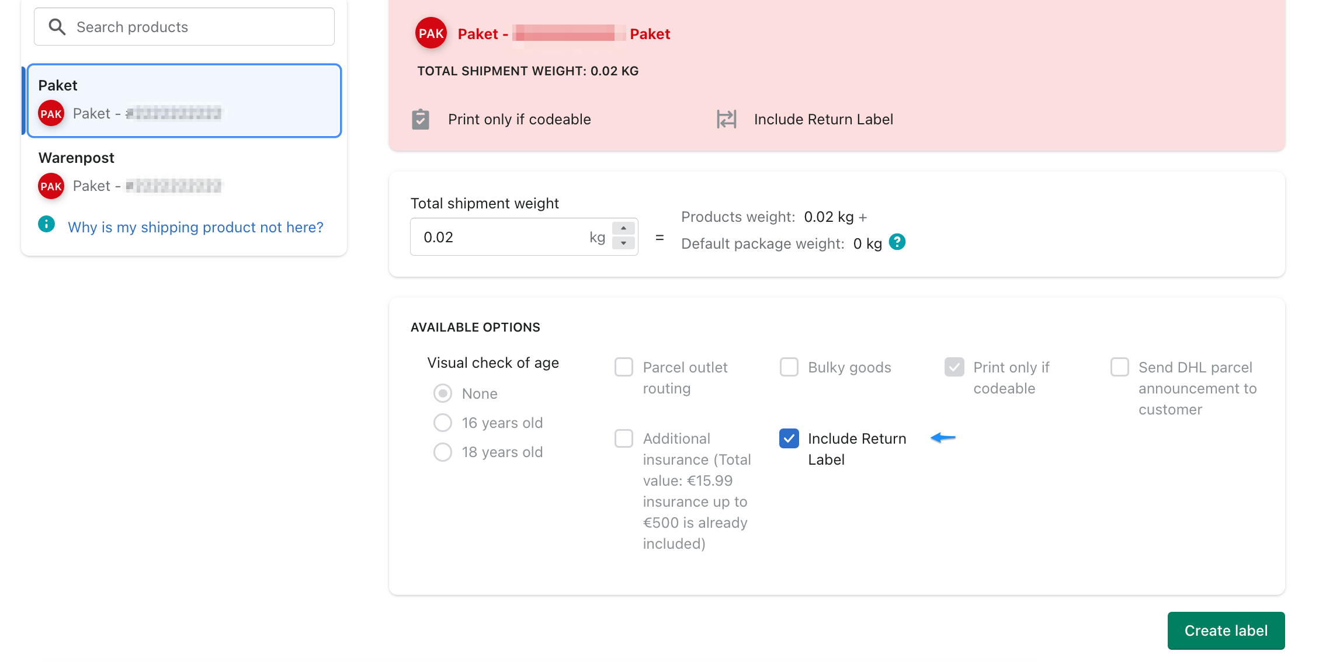Screen dimensions: 1319x662
Task: Toggle Print only if codeable checkbox
Action: [954, 367]
